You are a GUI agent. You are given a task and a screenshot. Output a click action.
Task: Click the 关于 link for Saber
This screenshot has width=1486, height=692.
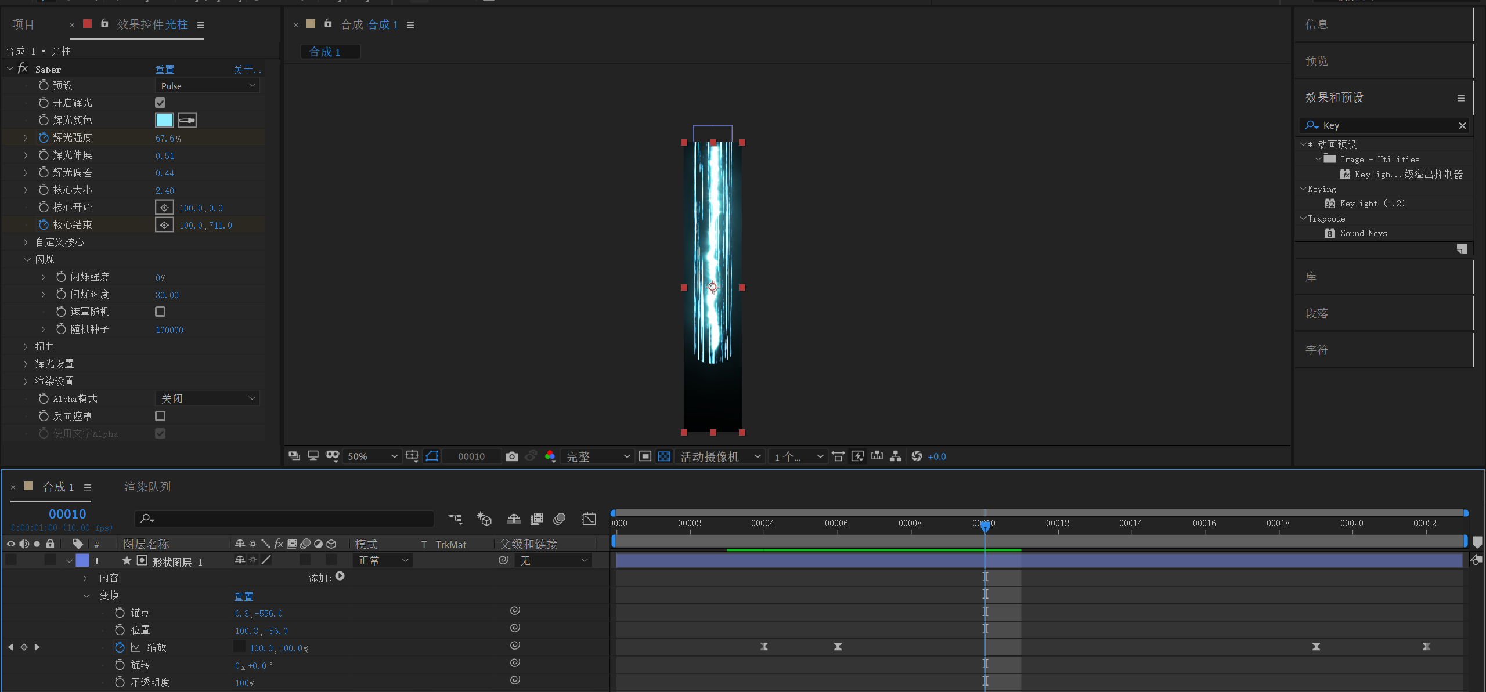pyautogui.click(x=247, y=70)
